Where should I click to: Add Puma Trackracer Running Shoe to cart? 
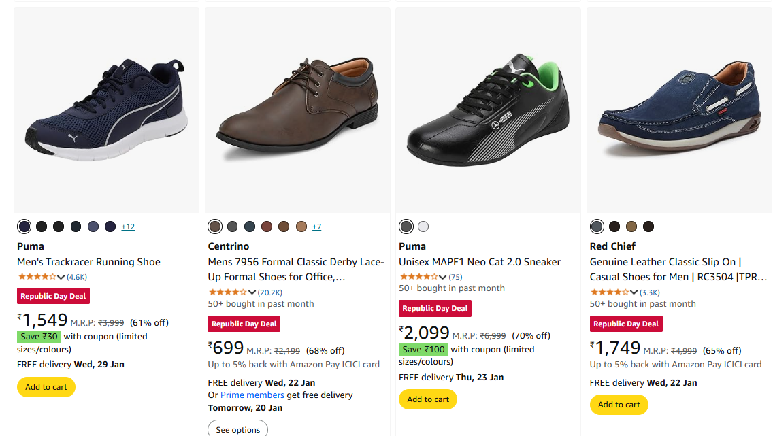46,387
